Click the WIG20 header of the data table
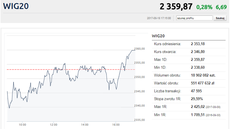 [158, 36]
